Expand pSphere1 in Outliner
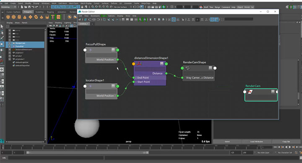302x163 pixels. point(10,53)
